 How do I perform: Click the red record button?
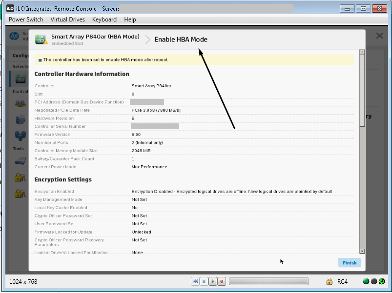pyautogui.click(x=222, y=281)
